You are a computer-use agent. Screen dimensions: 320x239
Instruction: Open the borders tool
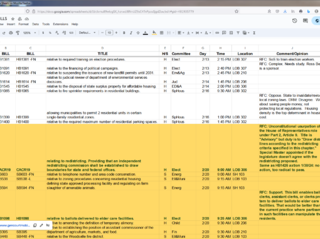pyautogui.click(x=161, y=33)
